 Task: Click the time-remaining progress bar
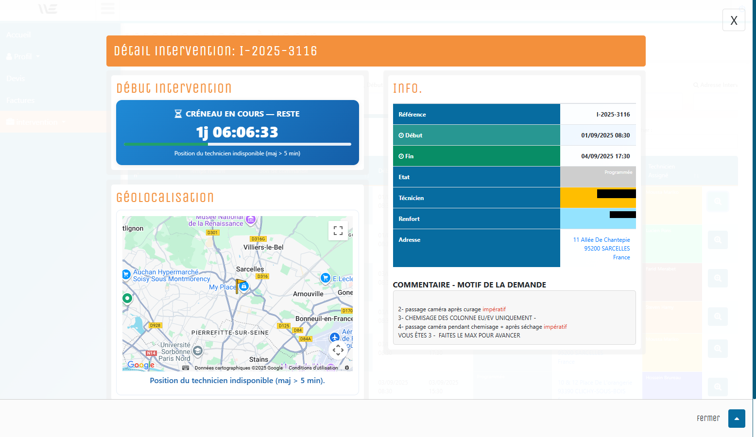pyautogui.click(x=237, y=144)
